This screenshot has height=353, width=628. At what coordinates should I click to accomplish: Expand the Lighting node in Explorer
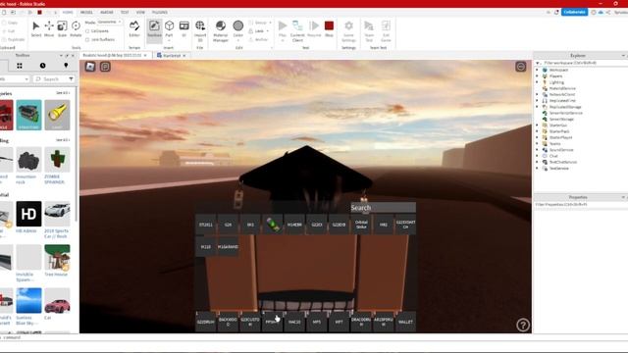tap(537, 82)
